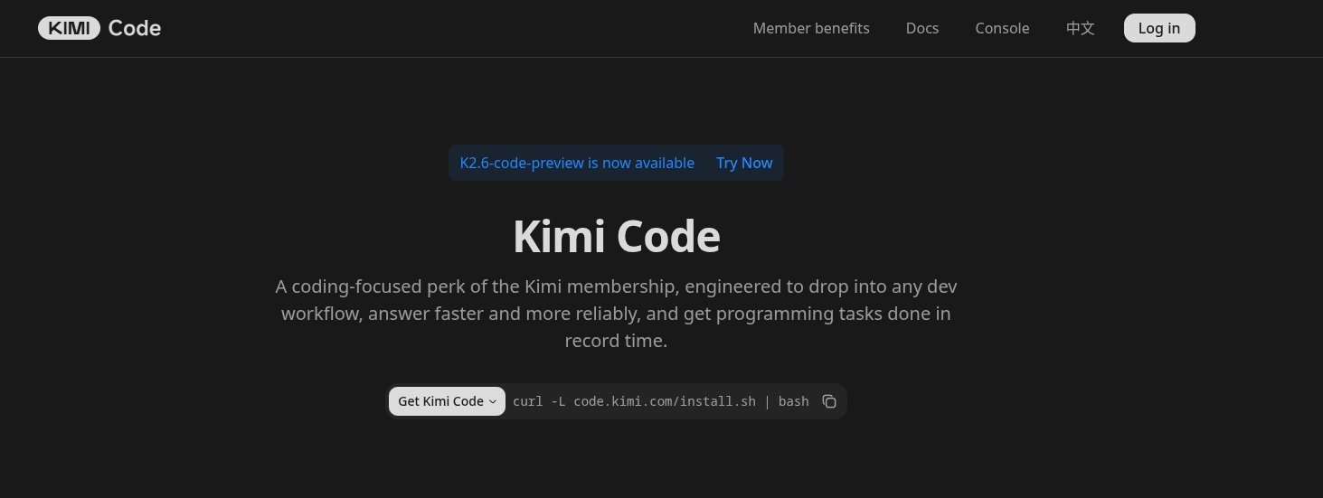The height and width of the screenshot is (498, 1323).
Task: Click code.kimi.com/install.sh in the command
Action: (x=665, y=401)
